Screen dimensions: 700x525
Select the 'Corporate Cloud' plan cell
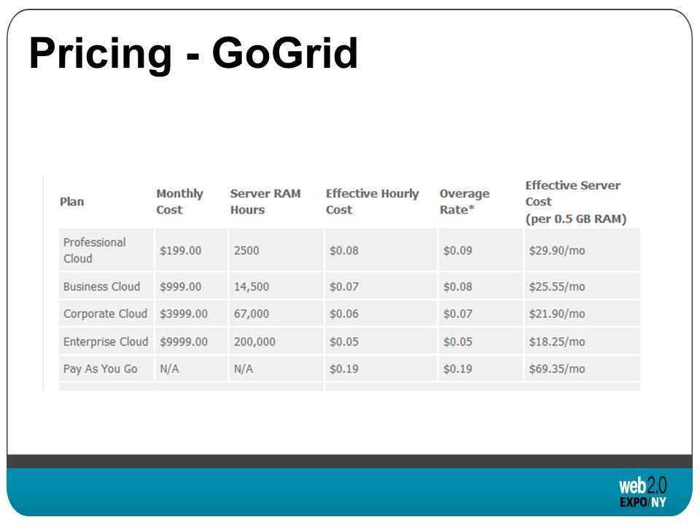point(106,314)
